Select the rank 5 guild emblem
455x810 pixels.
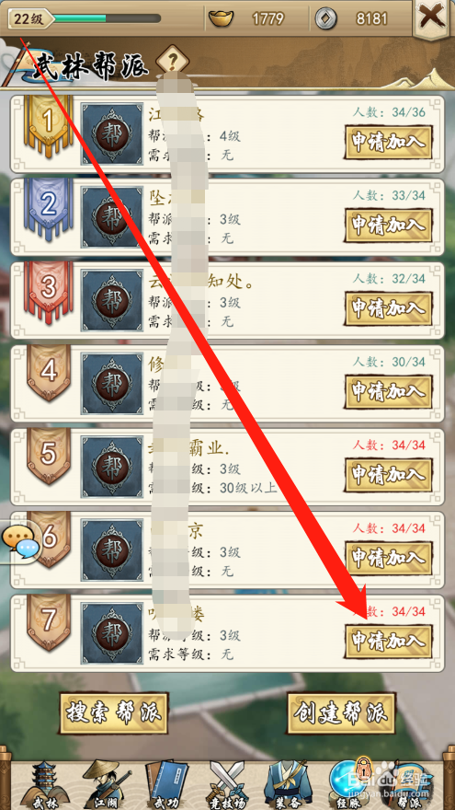pos(112,467)
